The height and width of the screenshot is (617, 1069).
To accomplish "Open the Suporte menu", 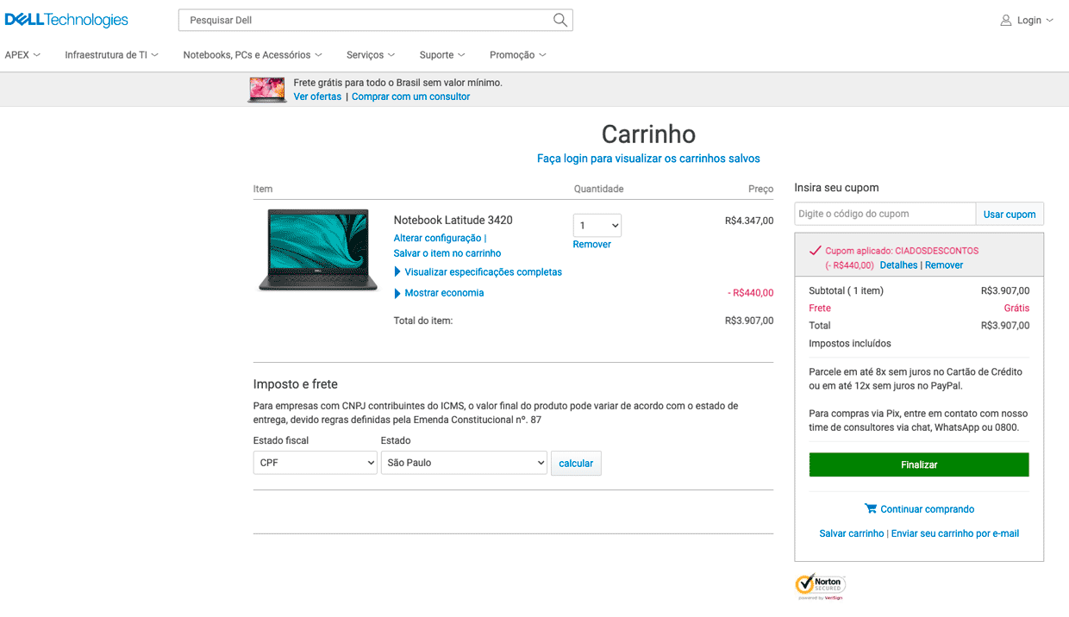I will pos(442,55).
